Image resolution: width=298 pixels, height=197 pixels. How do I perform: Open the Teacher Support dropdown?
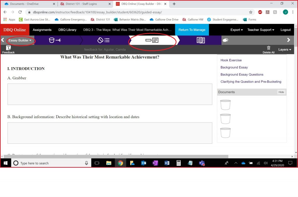[261, 30]
